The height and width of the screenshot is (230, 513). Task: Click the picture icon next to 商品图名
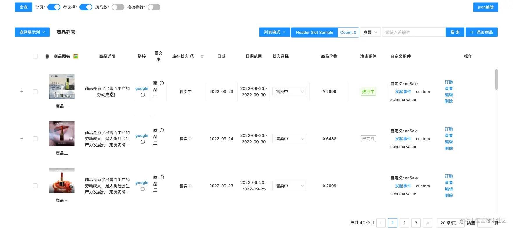76,56
